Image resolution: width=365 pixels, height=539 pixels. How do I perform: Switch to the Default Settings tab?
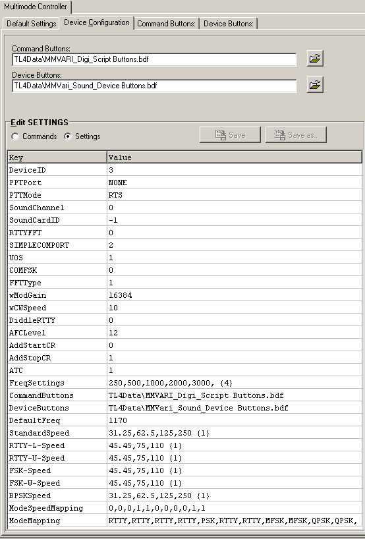[31, 24]
